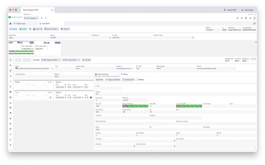
Task: Open calendar picker for actual local departure date
Action: 82,97
